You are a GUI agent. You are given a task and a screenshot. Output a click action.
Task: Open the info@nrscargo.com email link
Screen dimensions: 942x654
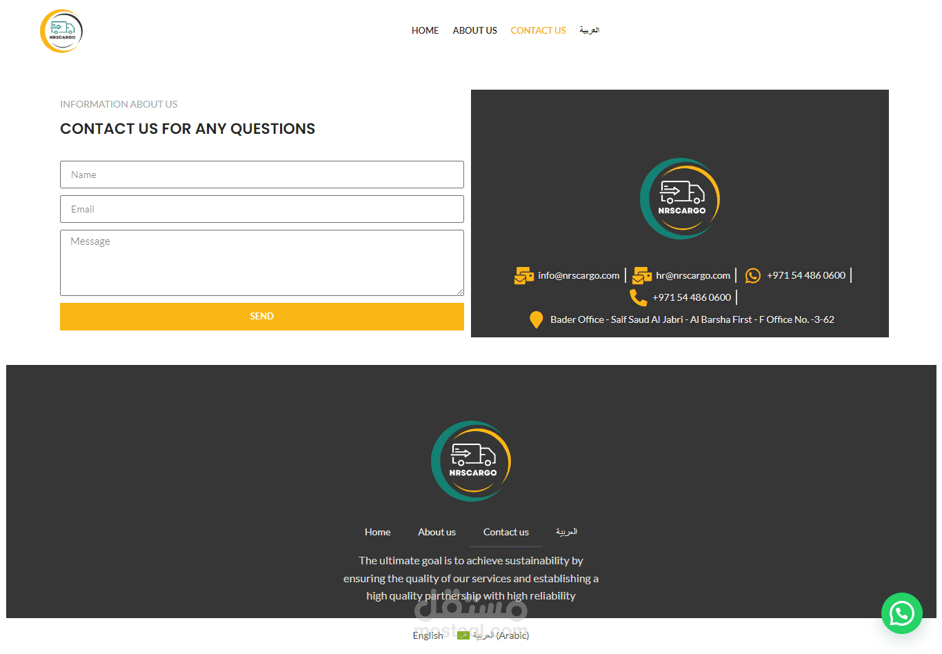[x=579, y=275]
